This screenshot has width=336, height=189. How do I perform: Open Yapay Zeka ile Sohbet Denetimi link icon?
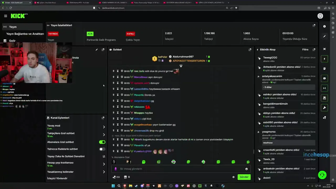click(104, 156)
